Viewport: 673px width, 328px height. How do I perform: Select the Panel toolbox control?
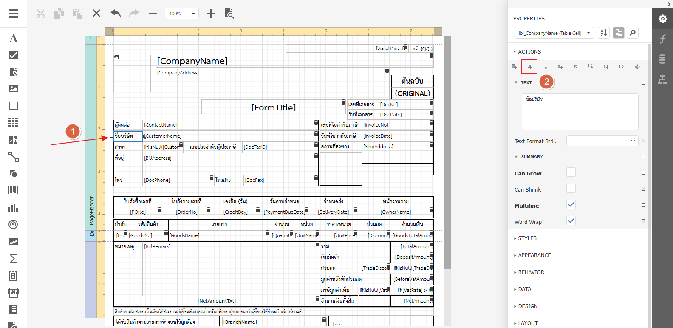(14, 106)
